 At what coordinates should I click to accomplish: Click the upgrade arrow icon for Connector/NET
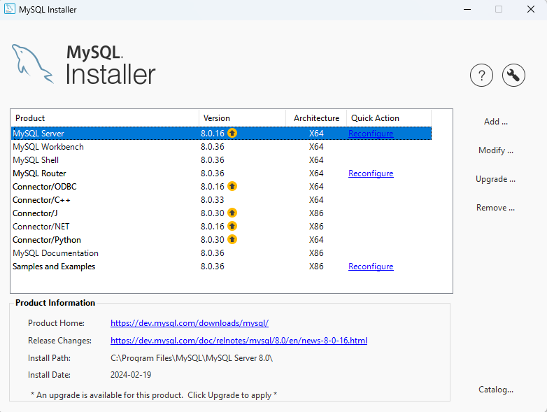[x=232, y=226]
